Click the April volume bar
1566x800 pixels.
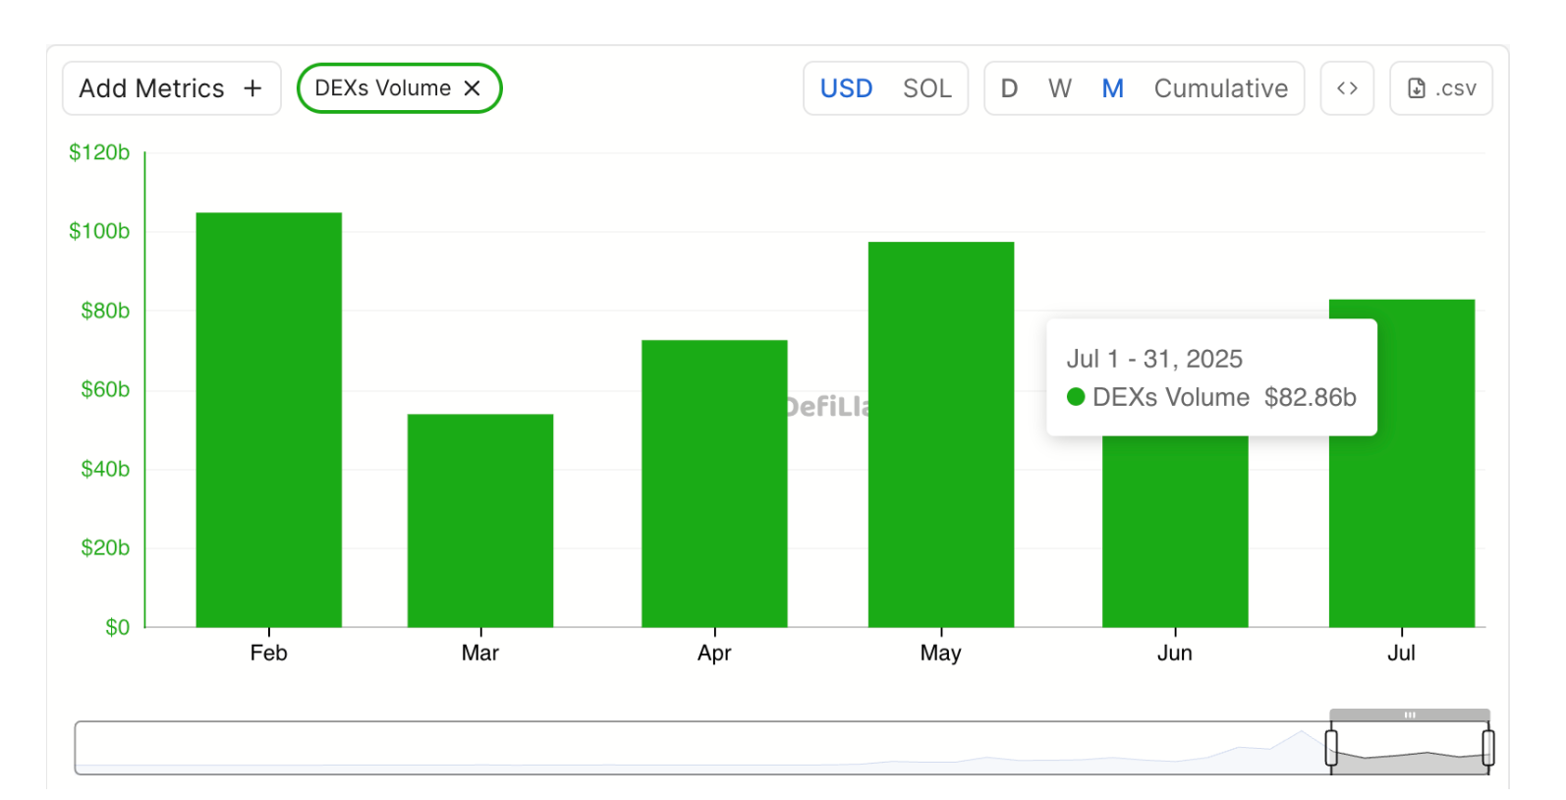tap(714, 484)
